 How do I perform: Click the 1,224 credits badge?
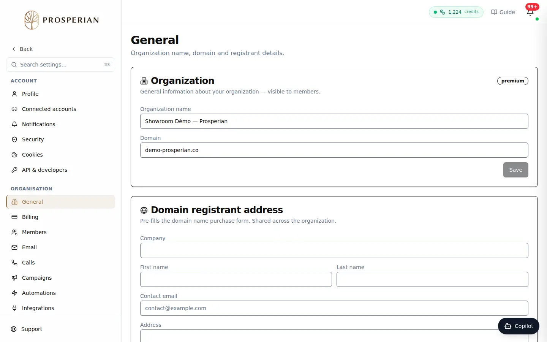pos(456,12)
